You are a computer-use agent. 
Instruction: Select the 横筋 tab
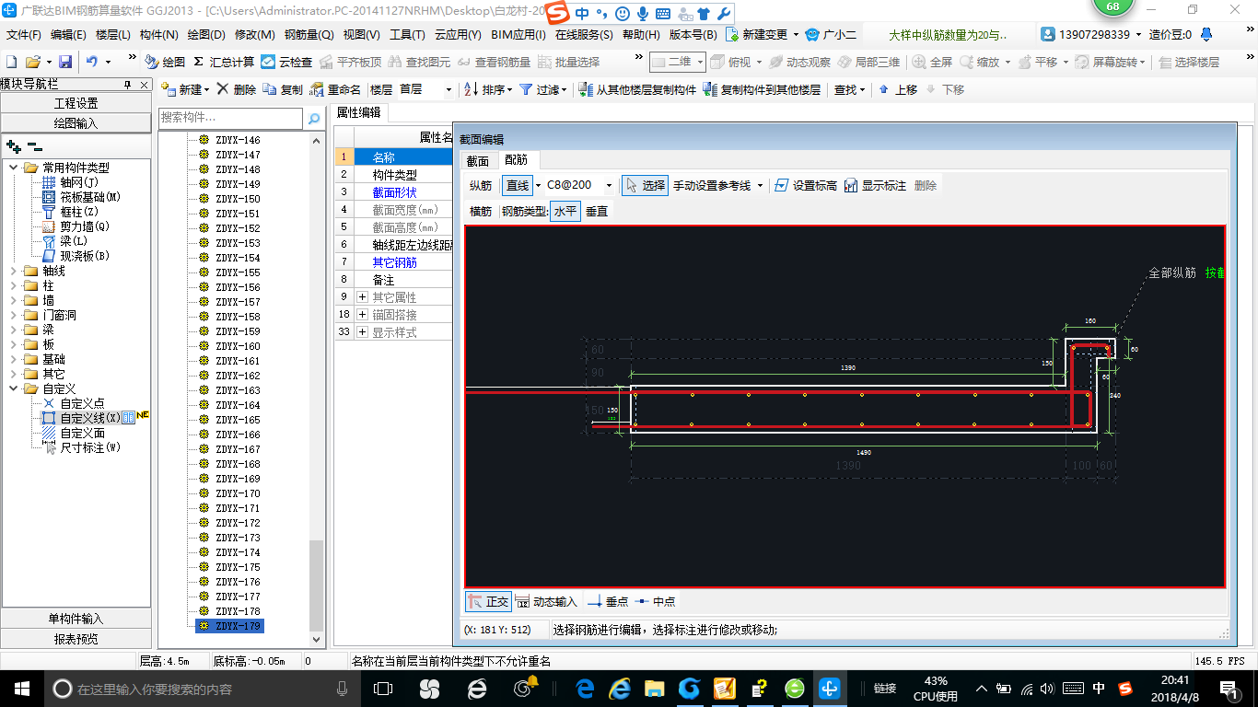[x=481, y=211]
